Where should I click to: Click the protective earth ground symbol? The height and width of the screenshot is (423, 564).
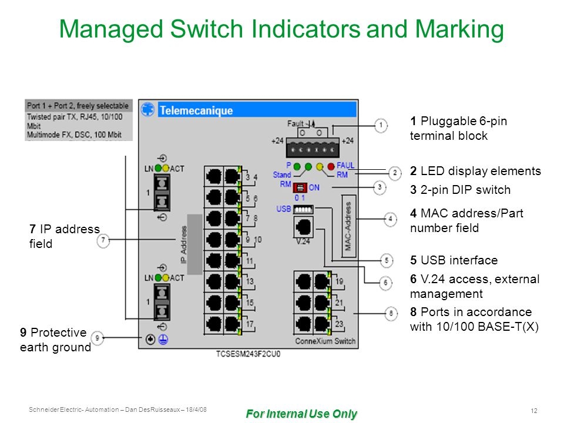click(x=163, y=339)
